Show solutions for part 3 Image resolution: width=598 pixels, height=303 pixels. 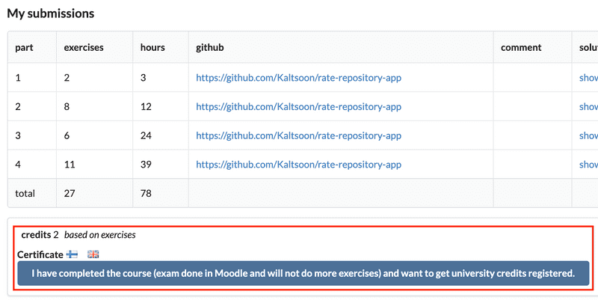pos(588,135)
